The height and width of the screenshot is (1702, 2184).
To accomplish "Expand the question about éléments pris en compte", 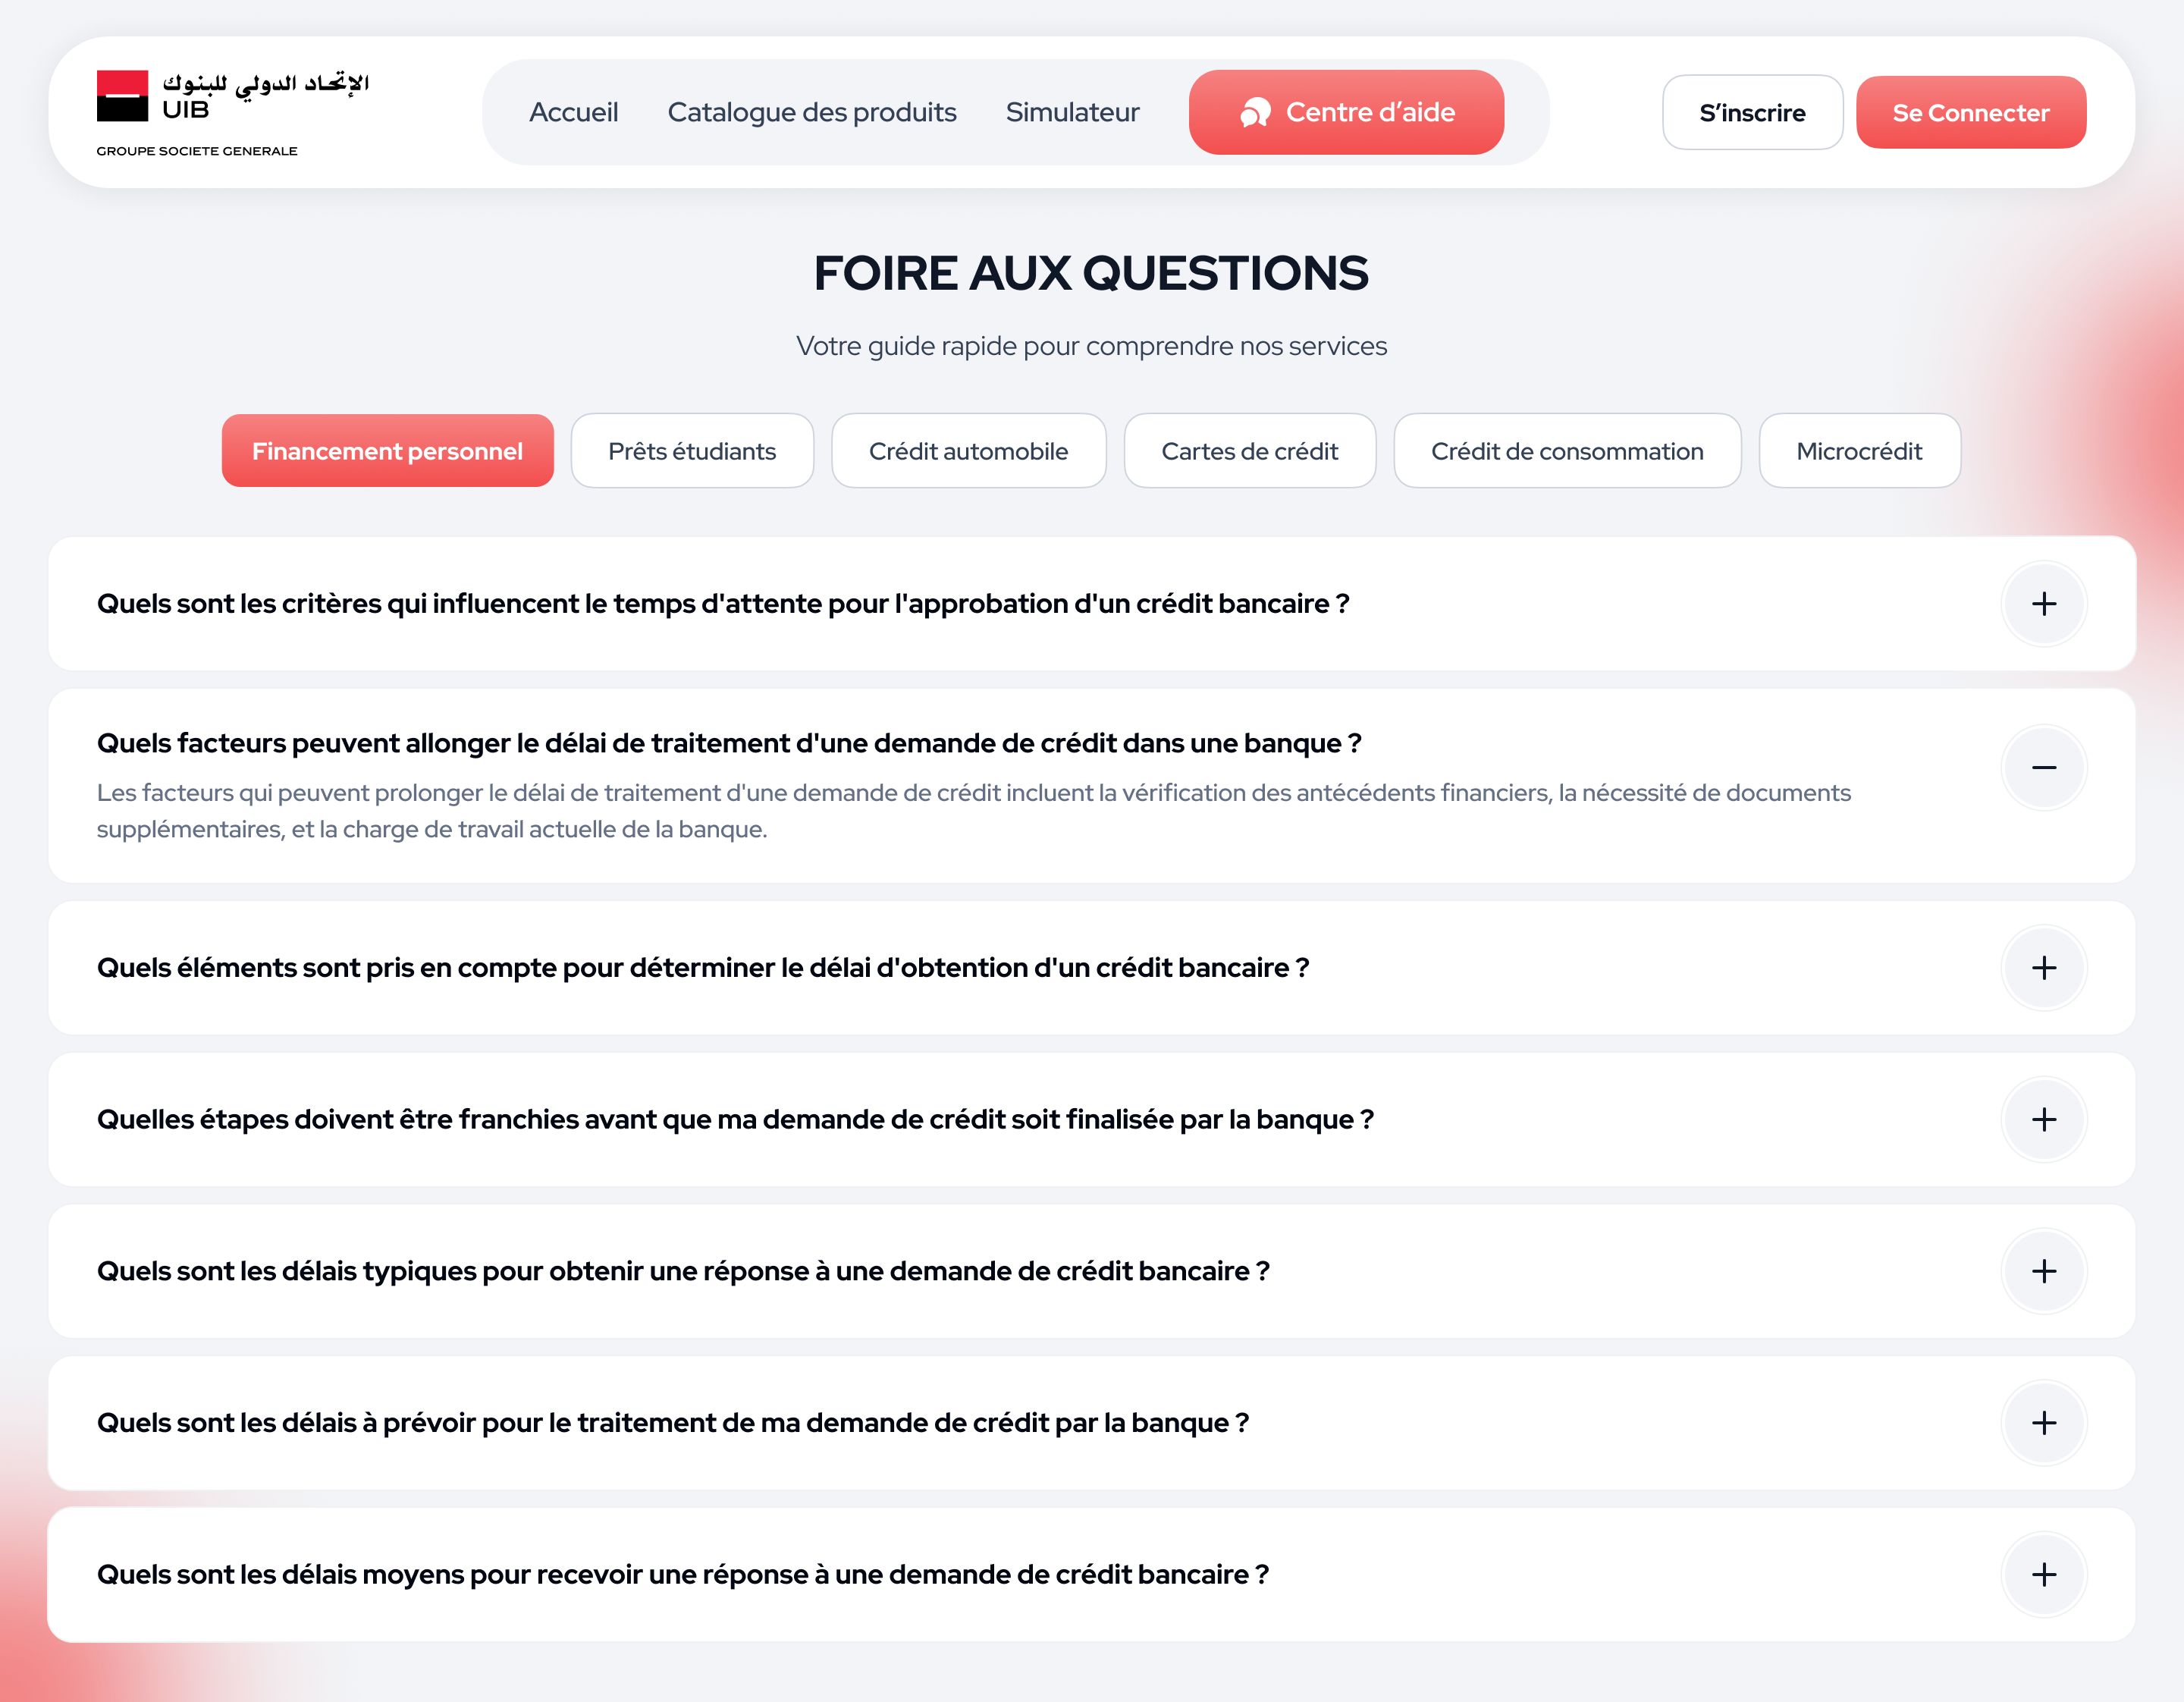I will [2043, 968].
